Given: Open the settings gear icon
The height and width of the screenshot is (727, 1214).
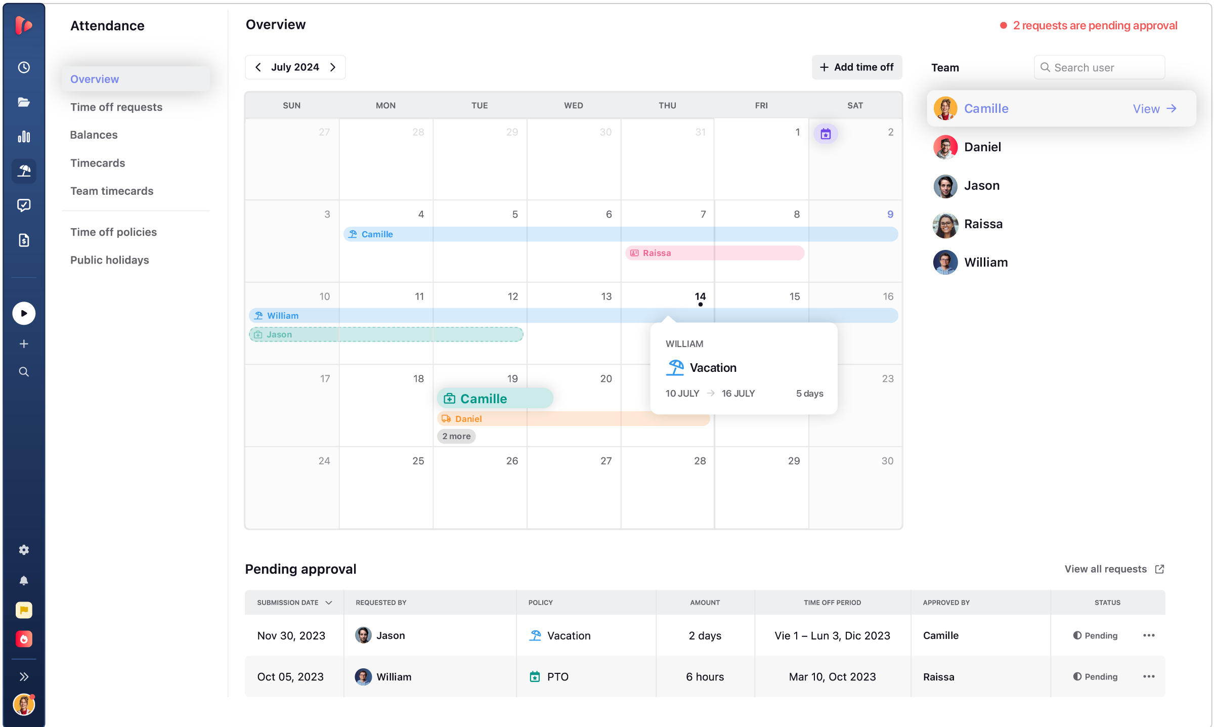Looking at the screenshot, I should pos(24,550).
